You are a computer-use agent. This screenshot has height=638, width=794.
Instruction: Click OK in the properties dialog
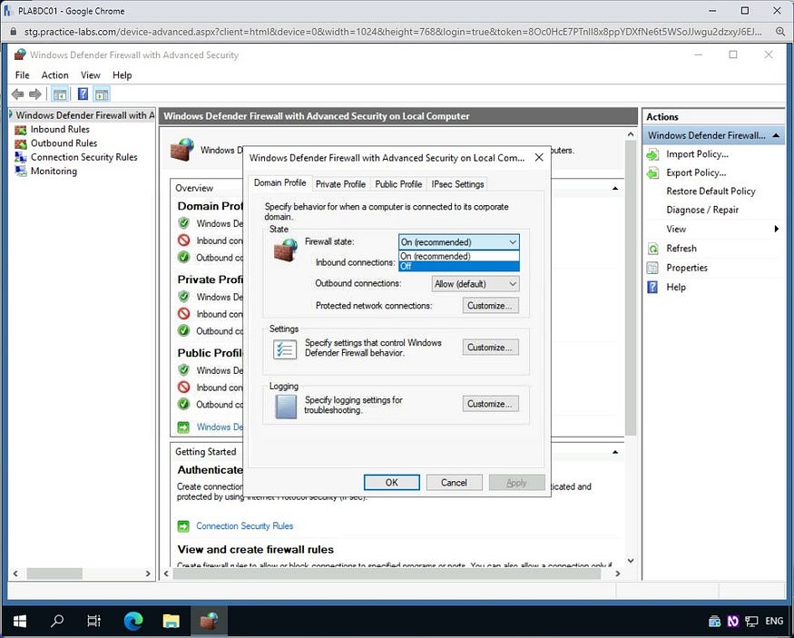(x=391, y=483)
